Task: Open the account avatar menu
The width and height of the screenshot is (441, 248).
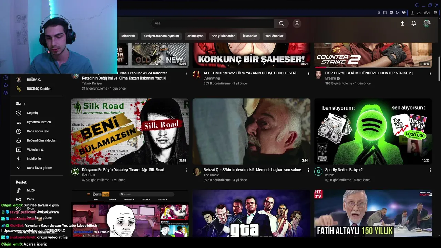Action: tap(427, 23)
